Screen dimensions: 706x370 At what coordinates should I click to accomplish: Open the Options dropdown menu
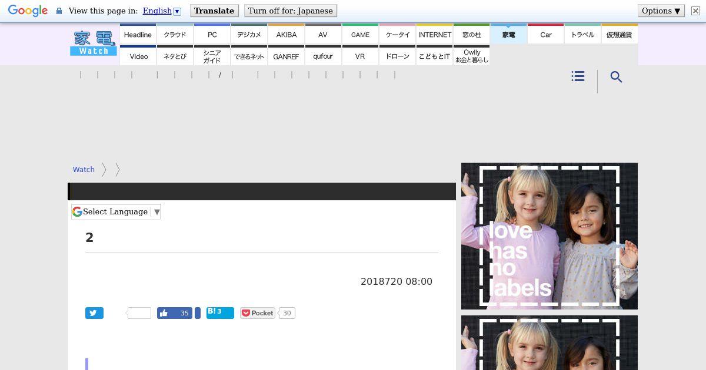[661, 11]
